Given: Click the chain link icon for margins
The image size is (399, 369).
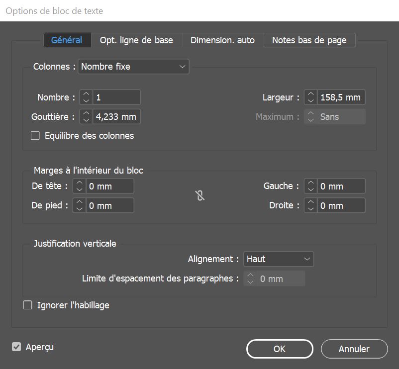Looking at the screenshot, I should pyautogui.click(x=199, y=196).
